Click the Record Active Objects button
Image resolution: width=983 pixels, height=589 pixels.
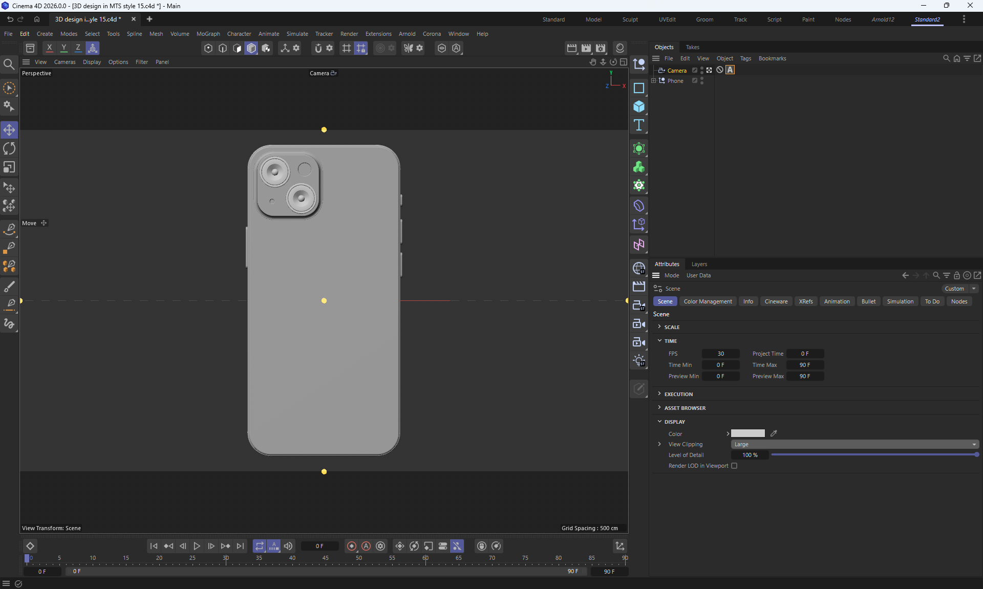coord(352,546)
